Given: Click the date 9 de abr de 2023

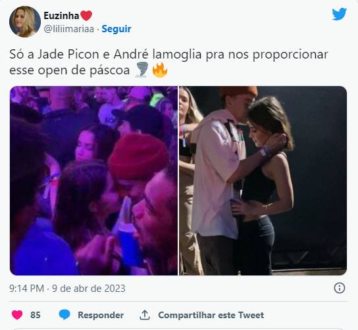Looking at the screenshot, I should point(89,289).
